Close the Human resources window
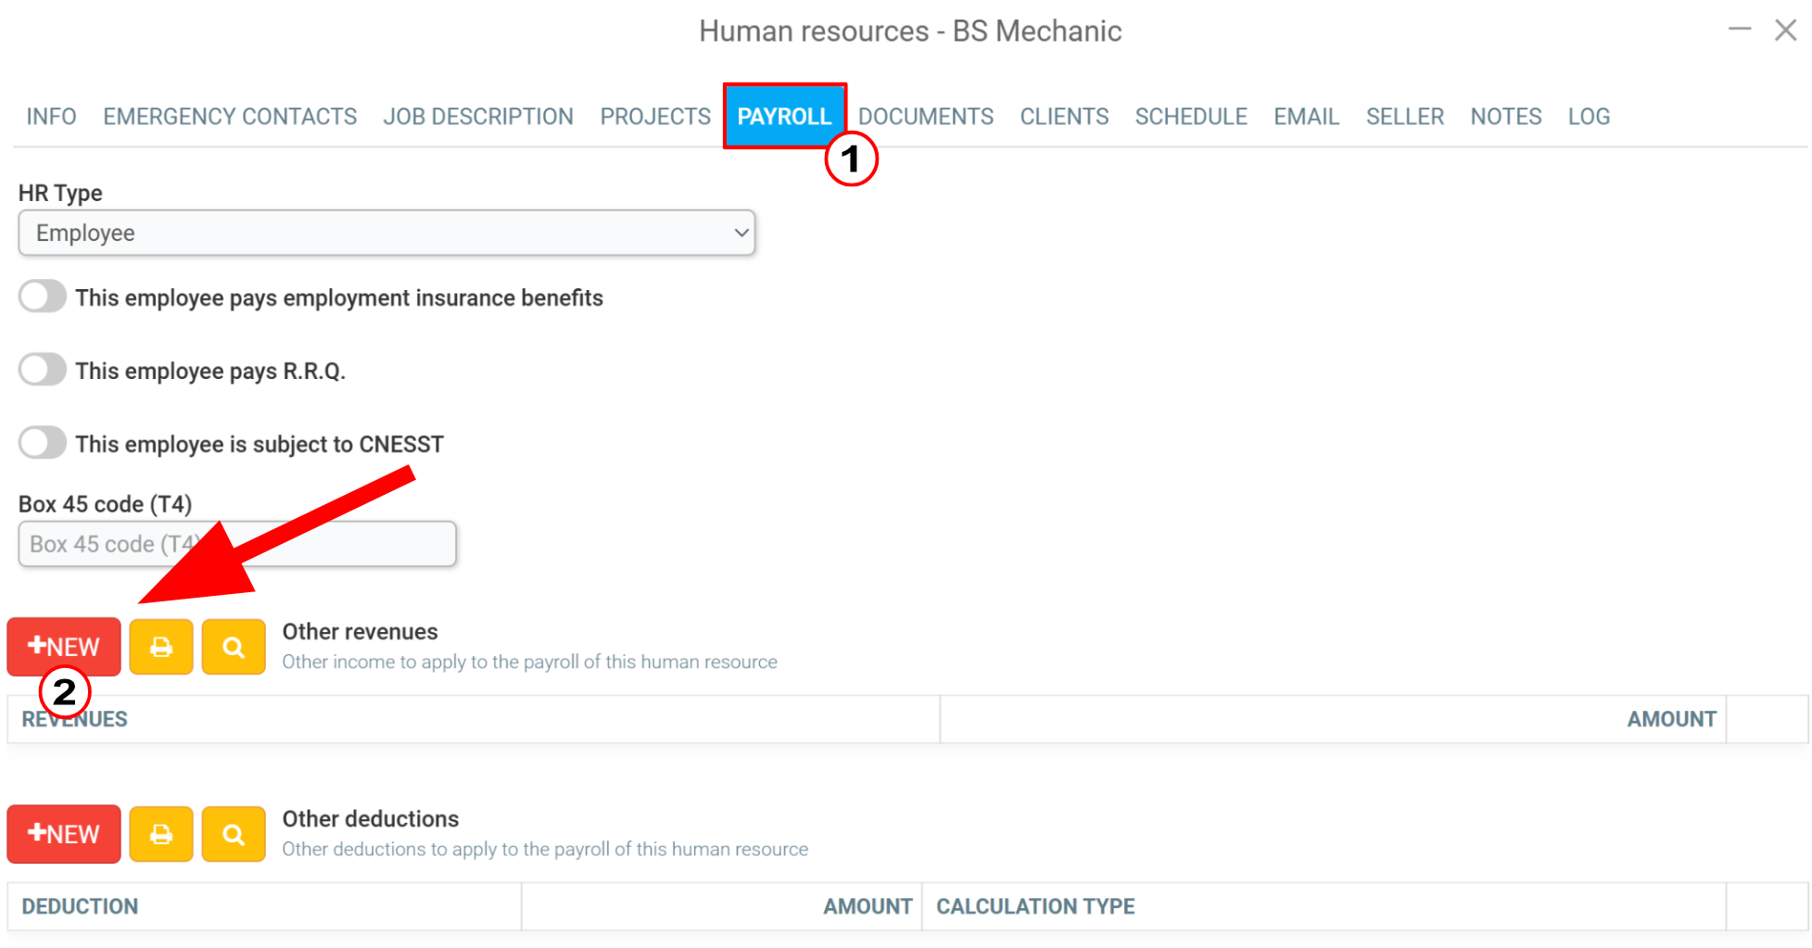 [x=1785, y=30]
